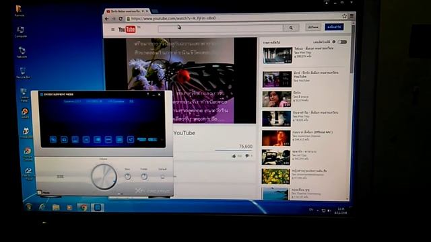Screen dimensions: 431x242
Task: Click the eighth icon in Entertainment Mode icon row
Action: (131, 140)
